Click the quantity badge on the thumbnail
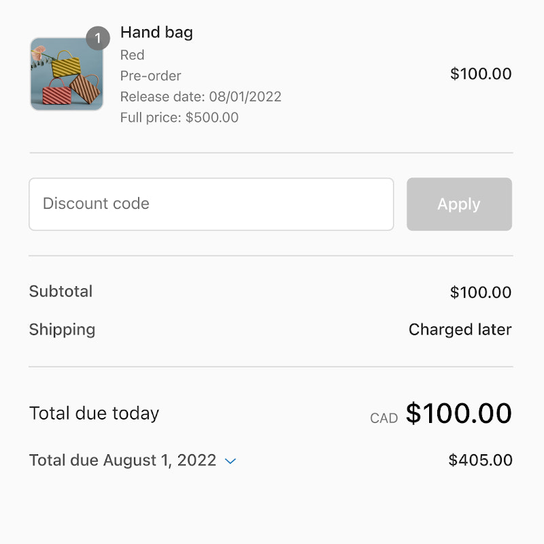 98,39
